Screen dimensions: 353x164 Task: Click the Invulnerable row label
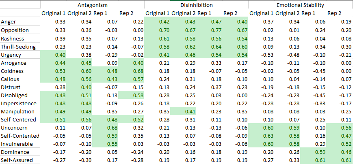point(16,144)
